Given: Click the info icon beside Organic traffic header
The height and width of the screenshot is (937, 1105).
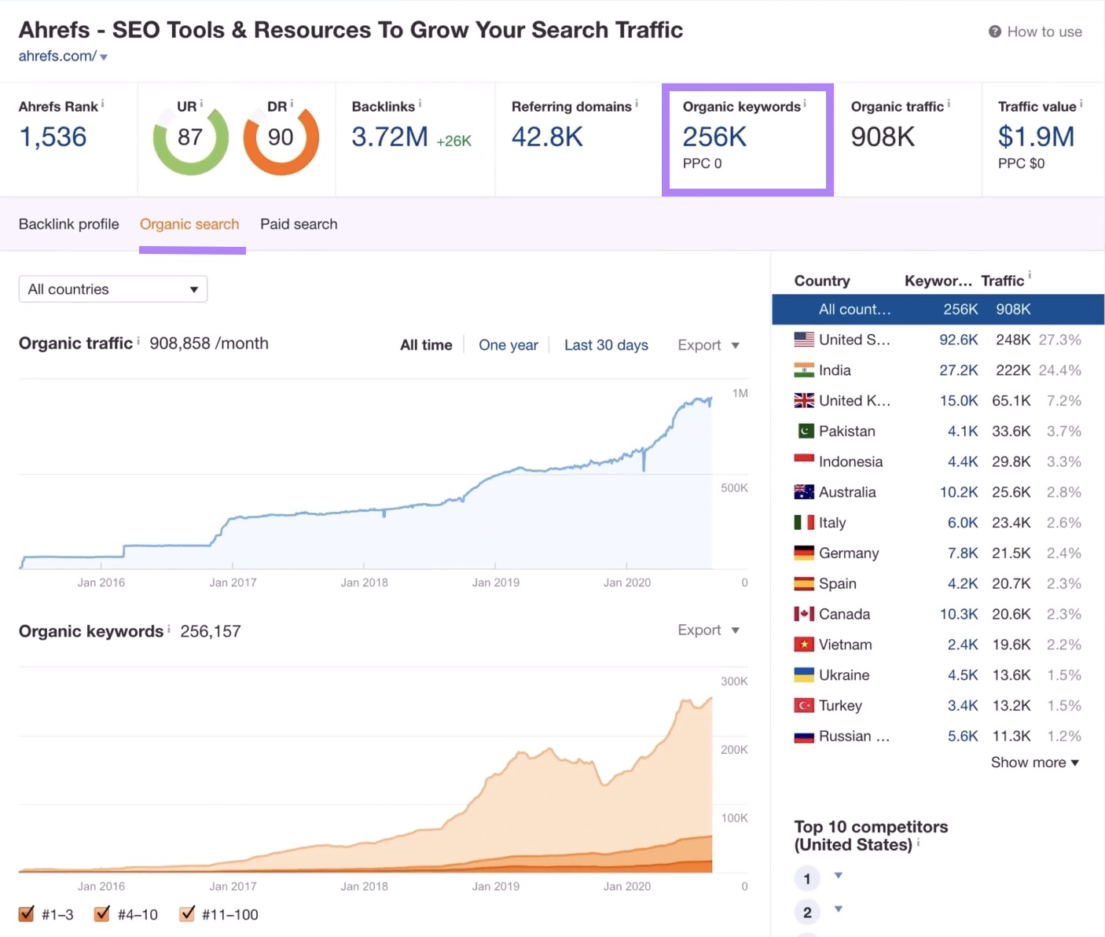Looking at the screenshot, I should tap(949, 103).
